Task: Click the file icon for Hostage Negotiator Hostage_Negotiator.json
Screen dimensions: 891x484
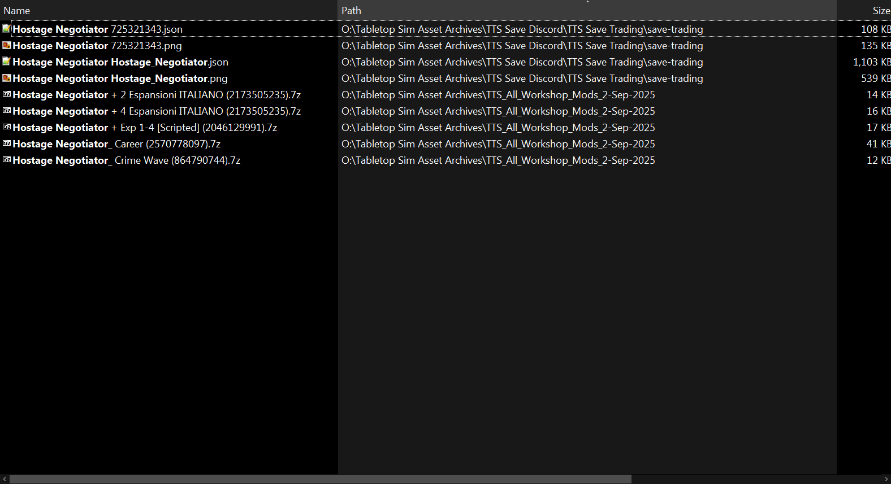Action: coord(6,61)
